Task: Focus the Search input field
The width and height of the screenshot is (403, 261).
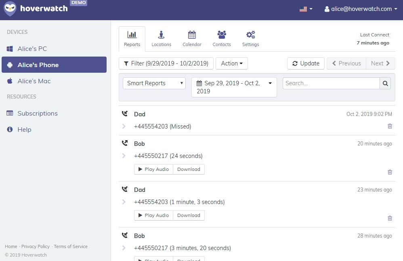Action: point(331,83)
